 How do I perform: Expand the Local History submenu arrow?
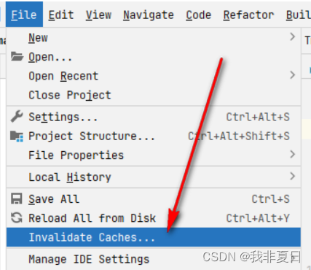[x=293, y=176]
